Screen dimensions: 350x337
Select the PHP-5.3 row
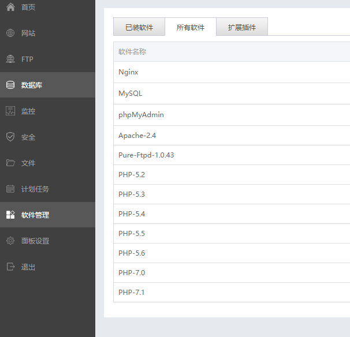232,194
